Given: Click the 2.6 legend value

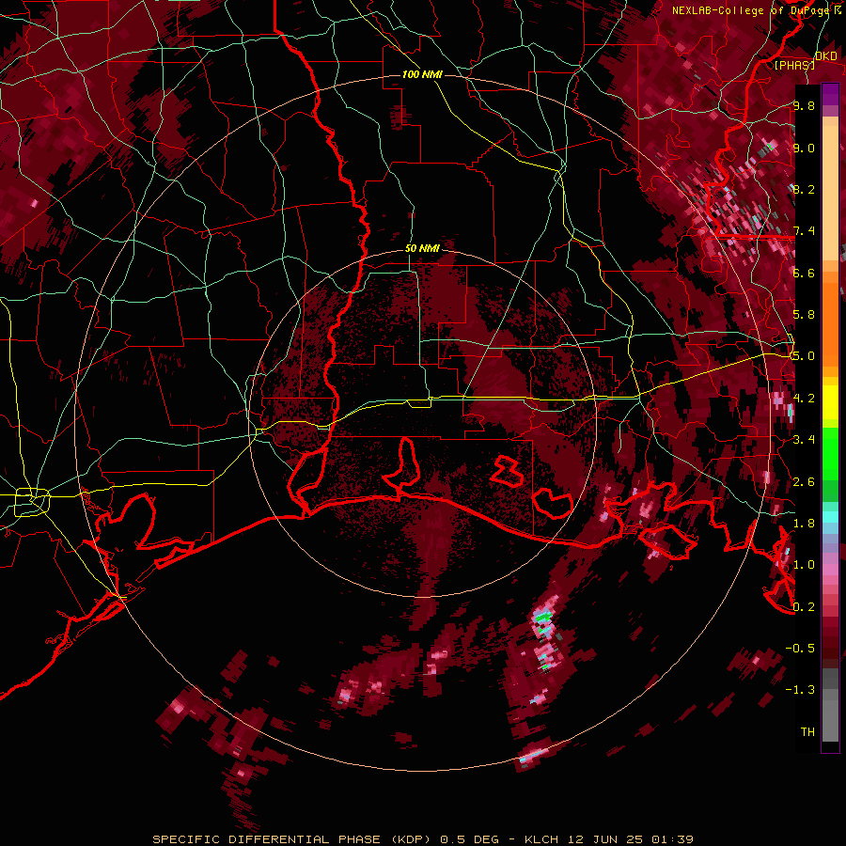Looking at the screenshot, I should click(804, 482).
